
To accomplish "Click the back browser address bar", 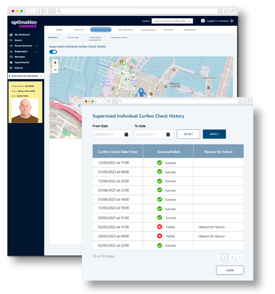I will pyautogui.click(x=137, y=11).
